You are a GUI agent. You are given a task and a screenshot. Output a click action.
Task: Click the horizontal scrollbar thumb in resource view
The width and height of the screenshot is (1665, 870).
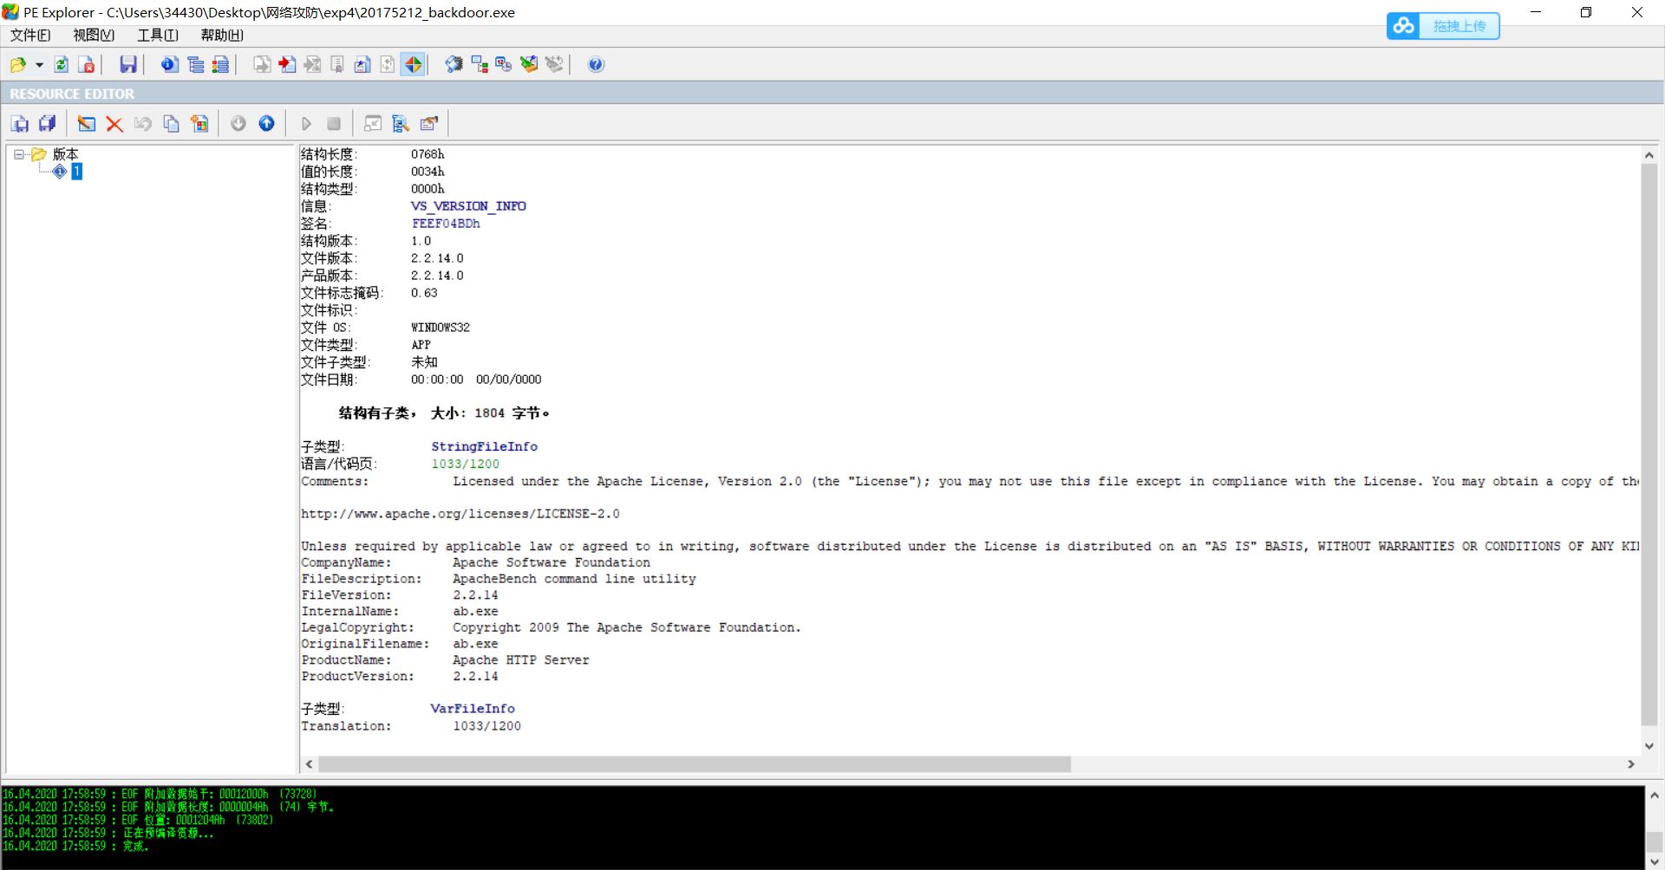point(695,764)
